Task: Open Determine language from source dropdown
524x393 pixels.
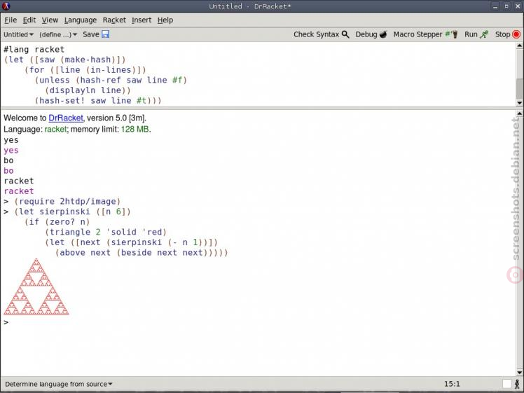Action: [x=58, y=385]
